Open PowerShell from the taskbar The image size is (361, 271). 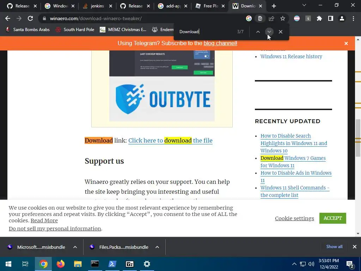coord(112,264)
